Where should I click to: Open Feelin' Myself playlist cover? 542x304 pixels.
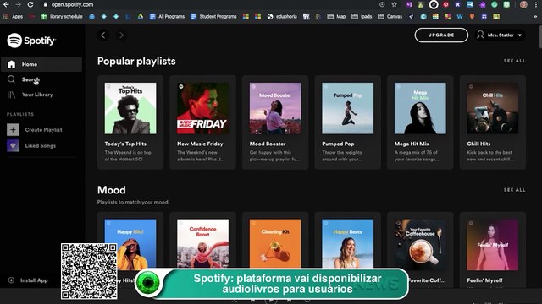tap(493, 245)
